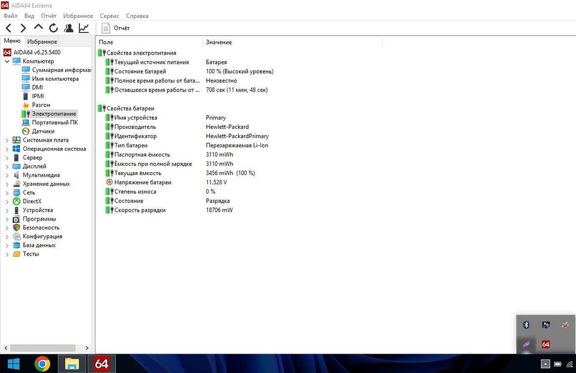Click the Поле column header

[x=149, y=42]
